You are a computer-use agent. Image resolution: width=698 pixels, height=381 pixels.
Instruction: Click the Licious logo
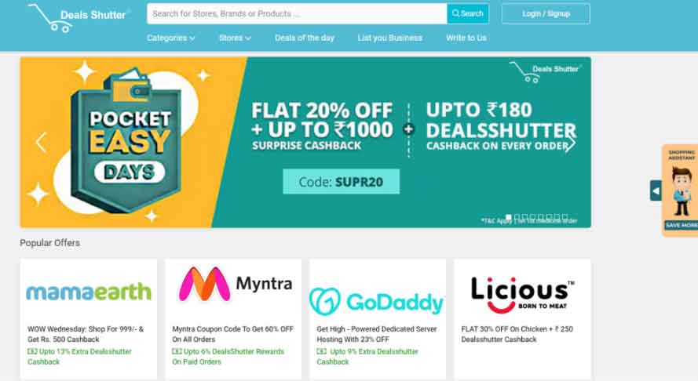(x=522, y=294)
